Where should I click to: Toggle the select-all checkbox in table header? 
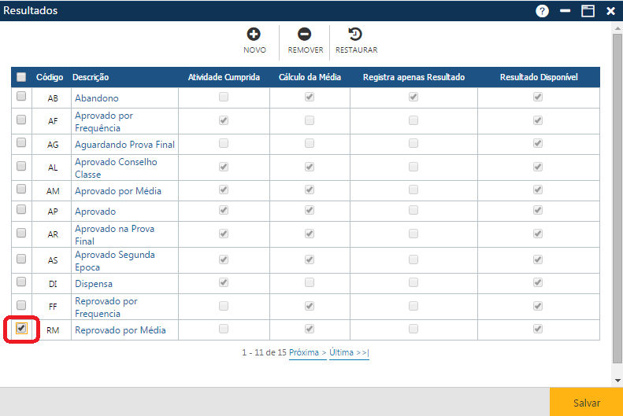tap(21, 77)
